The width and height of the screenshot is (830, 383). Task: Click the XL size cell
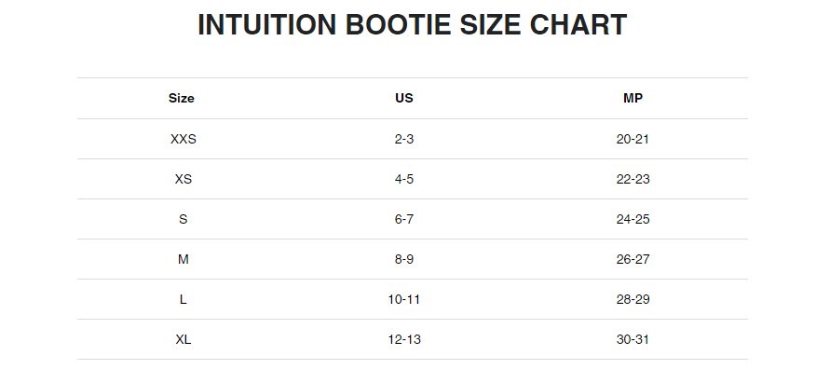183,339
